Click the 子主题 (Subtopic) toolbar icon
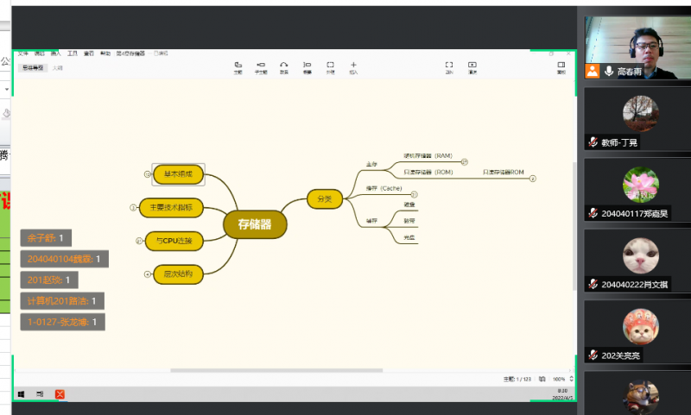This screenshot has width=691, height=415. coord(261,66)
